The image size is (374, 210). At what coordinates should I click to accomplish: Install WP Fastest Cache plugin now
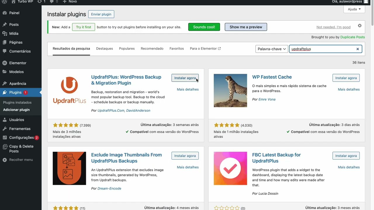[x=346, y=78]
